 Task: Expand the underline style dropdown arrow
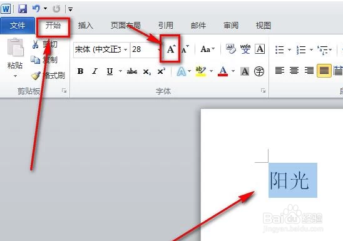(120, 71)
